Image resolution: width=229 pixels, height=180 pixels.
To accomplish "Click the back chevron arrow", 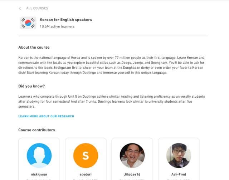I will [x=20, y=8].
